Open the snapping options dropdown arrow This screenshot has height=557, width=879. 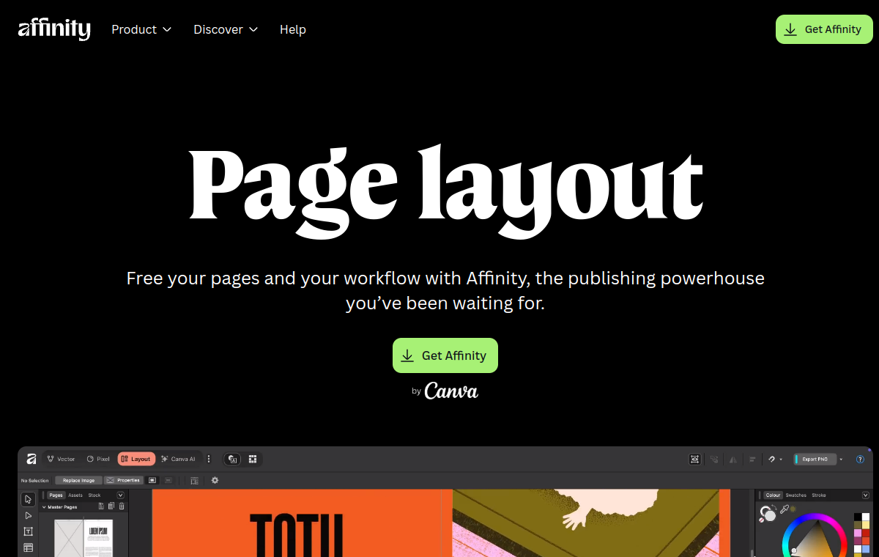[781, 460]
